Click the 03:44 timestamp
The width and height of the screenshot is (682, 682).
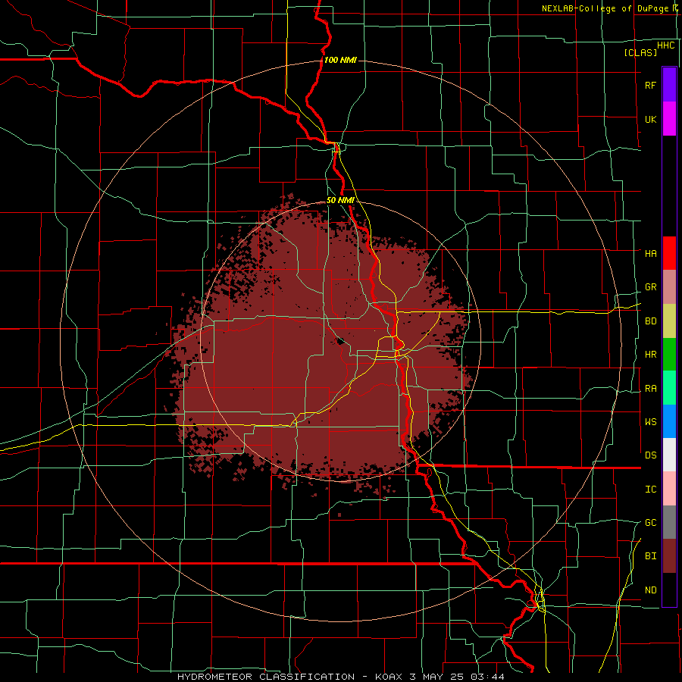click(x=488, y=677)
